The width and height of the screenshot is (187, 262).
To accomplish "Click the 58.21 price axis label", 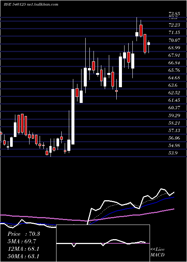I will [x=175, y=123].
